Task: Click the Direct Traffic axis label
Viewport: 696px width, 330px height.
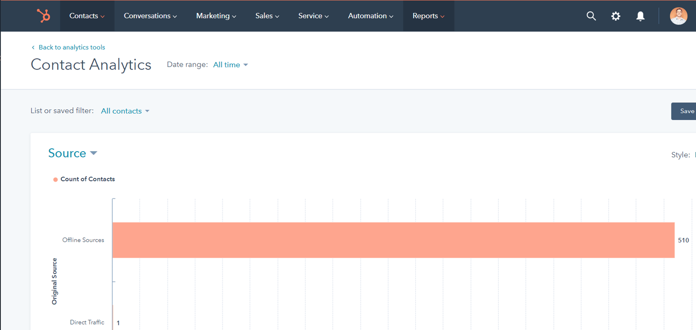Action: pos(87,322)
